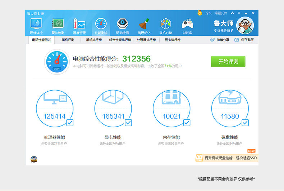Image resolution: width=284 pixels, height=191 pixels.
Task: Click the disk score 11580
Action: tap(230, 116)
